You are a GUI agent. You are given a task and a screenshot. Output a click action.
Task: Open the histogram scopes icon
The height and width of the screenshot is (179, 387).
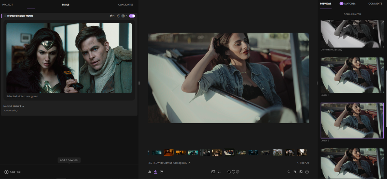coord(150,172)
